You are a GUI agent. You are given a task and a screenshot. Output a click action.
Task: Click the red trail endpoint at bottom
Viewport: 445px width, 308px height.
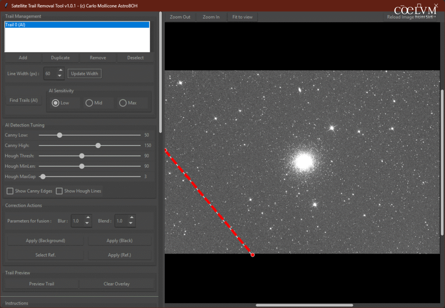(252, 255)
